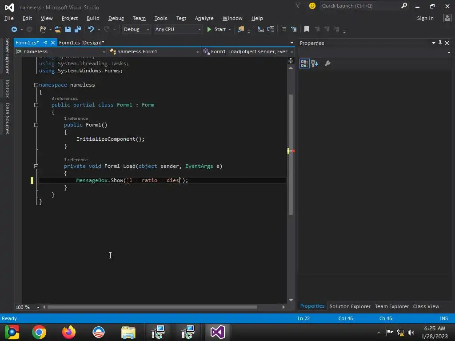This screenshot has width=455, height=341.
Task: Open the Debug solution configuration dropdown
Action: (136, 29)
